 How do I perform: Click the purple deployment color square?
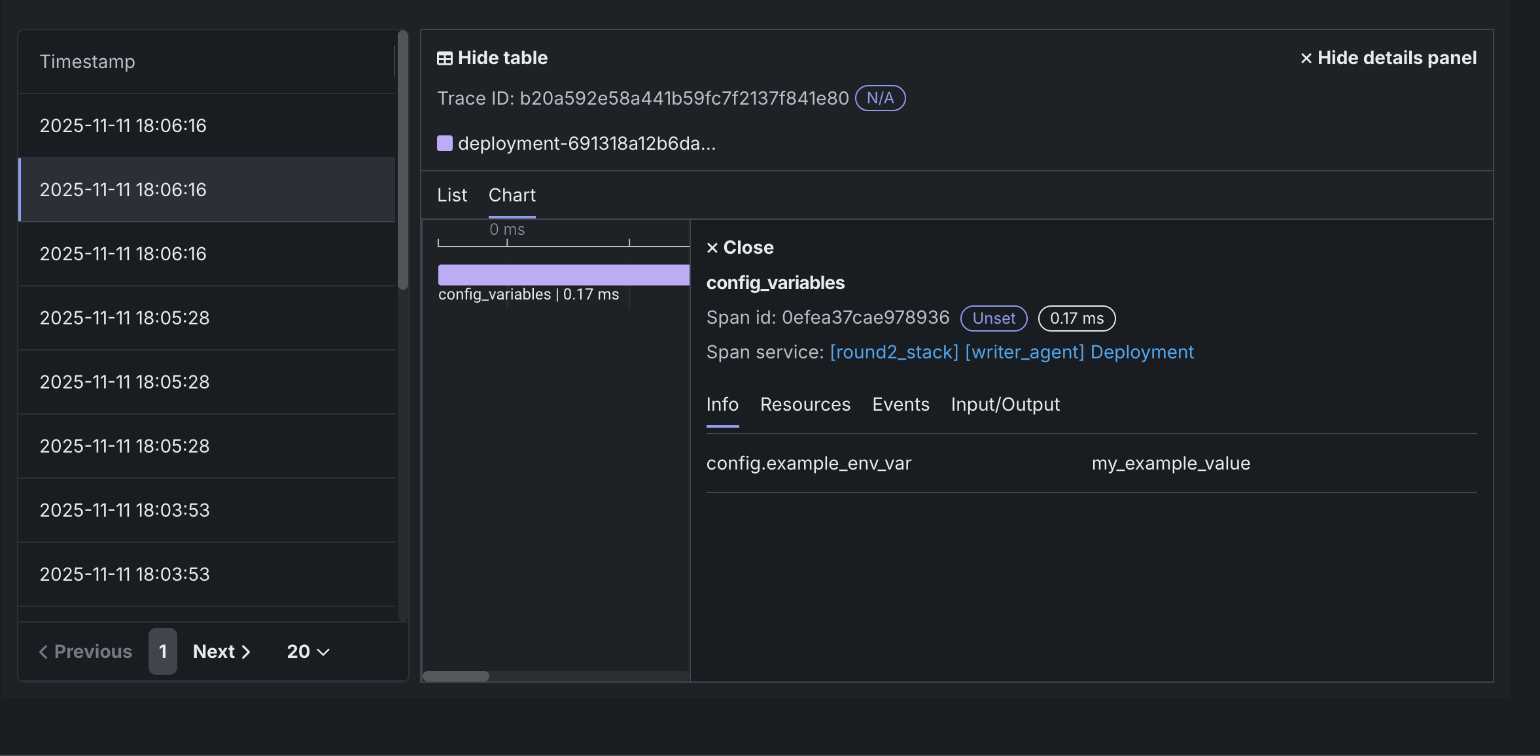pos(445,143)
